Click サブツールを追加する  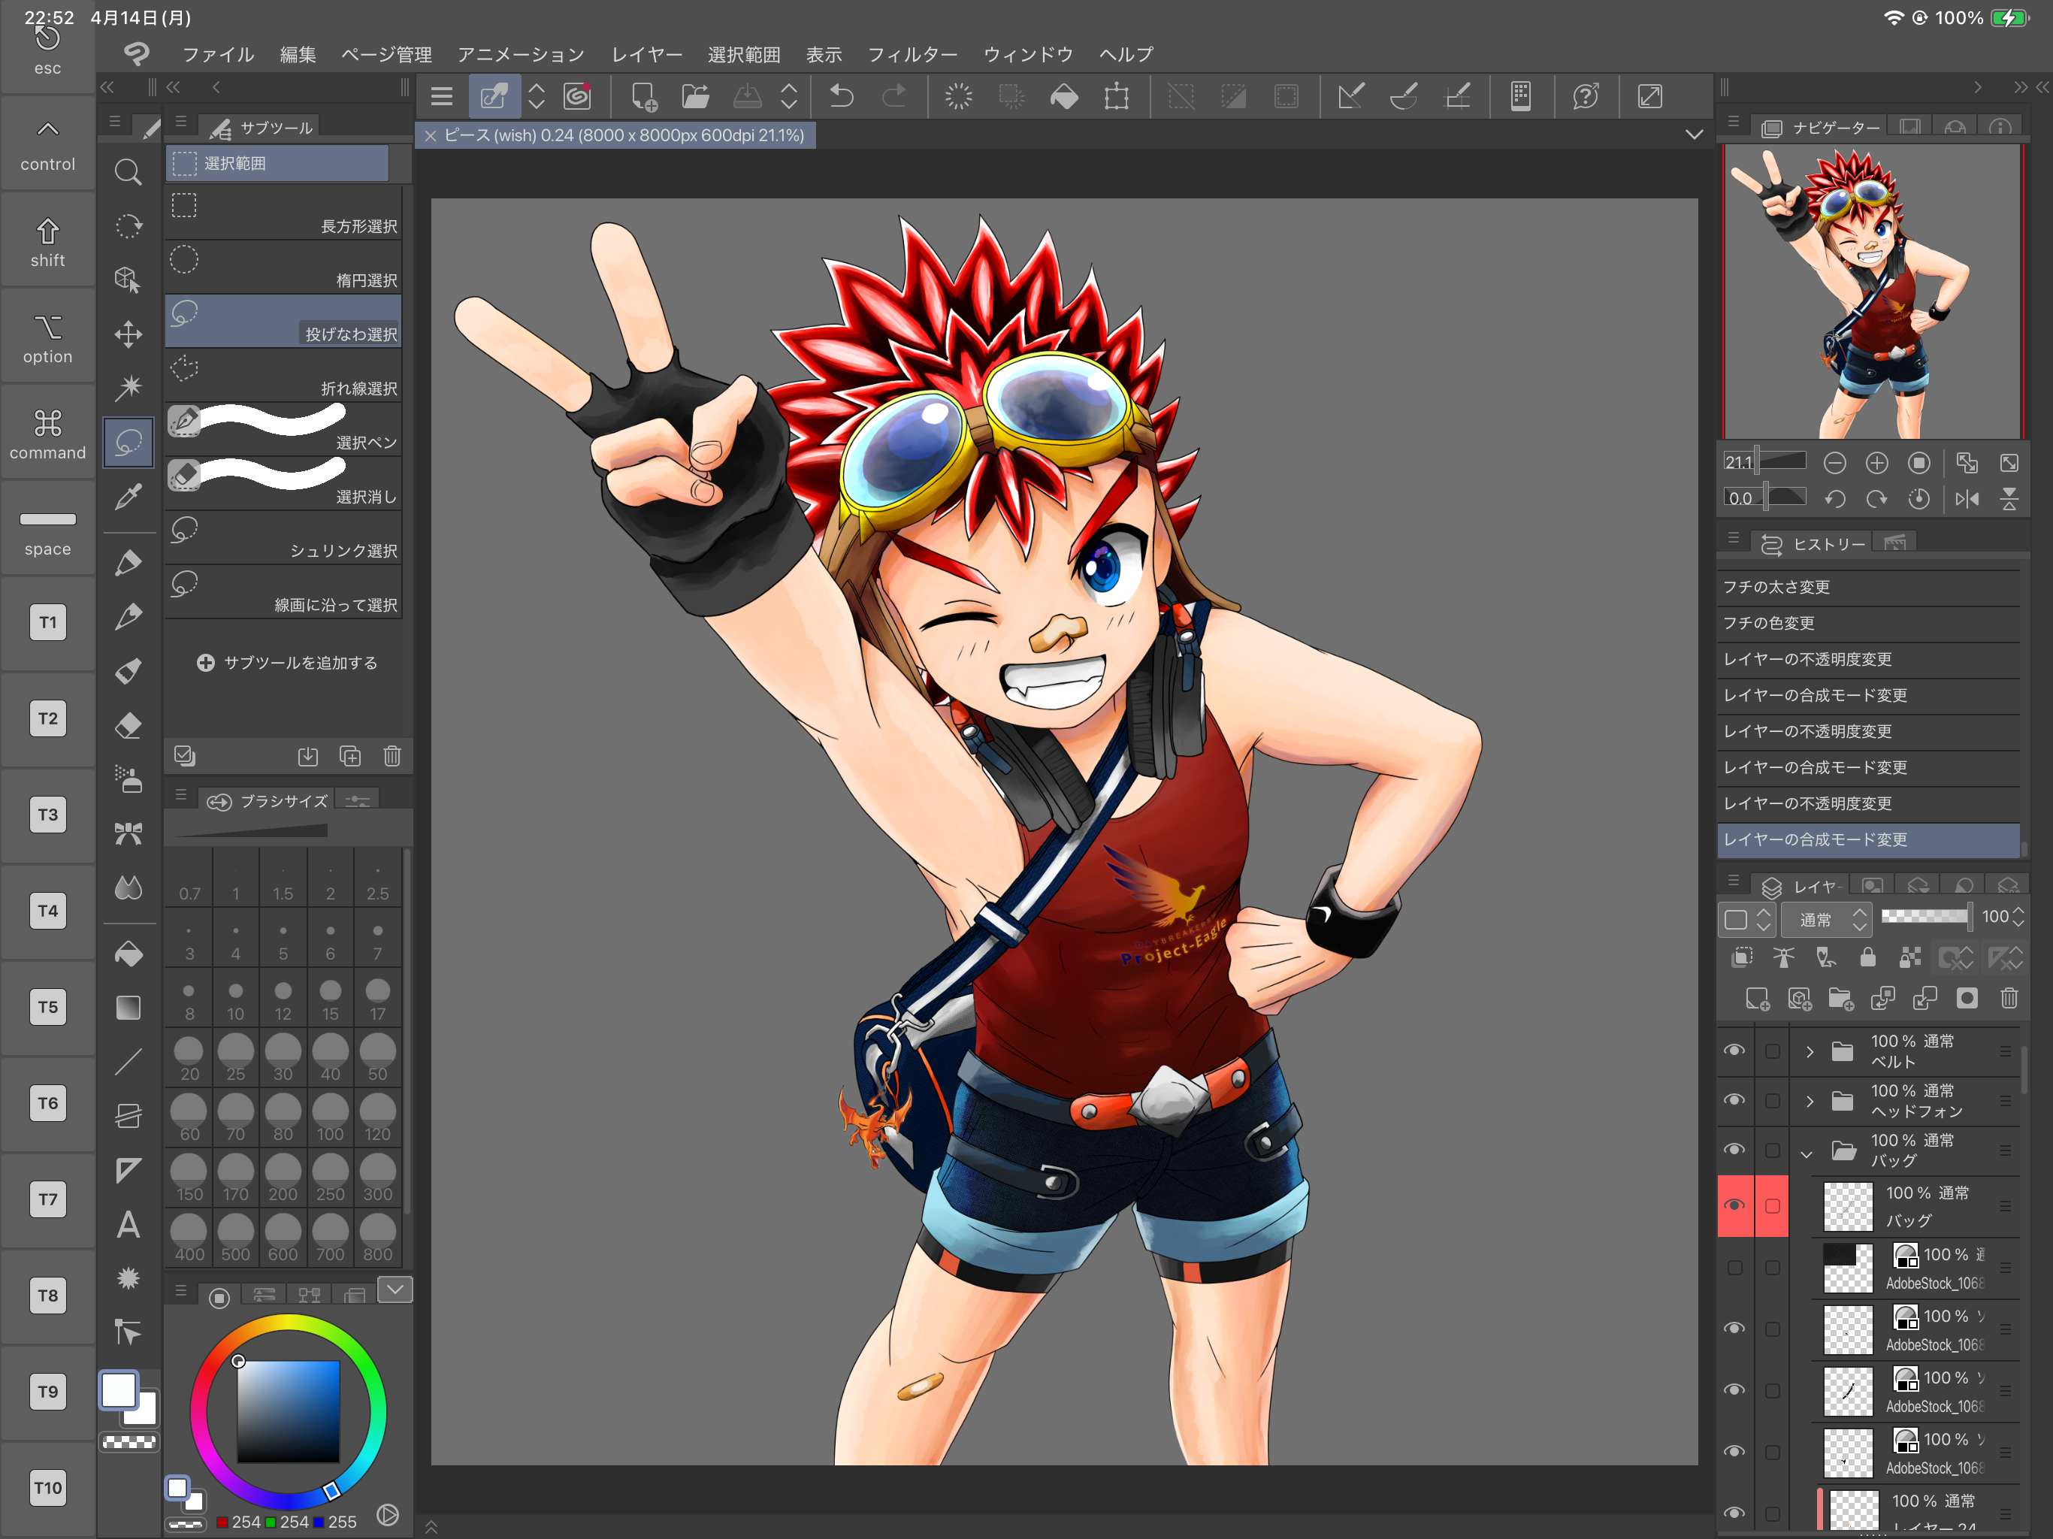[x=288, y=663]
